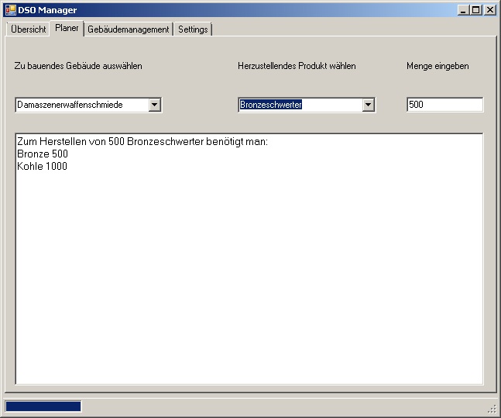The height and width of the screenshot is (418, 501).
Task: Click the 'Menge eingeben' label
Action: (x=437, y=66)
